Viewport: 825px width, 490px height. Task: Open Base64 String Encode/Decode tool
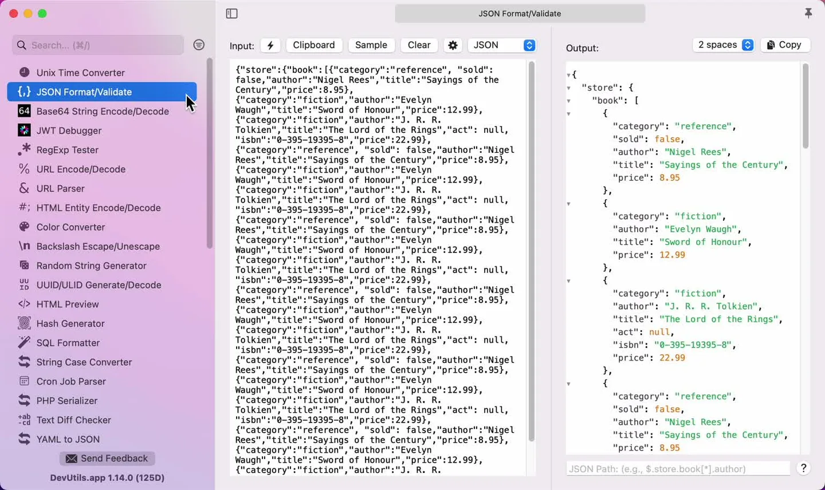pyautogui.click(x=102, y=111)
